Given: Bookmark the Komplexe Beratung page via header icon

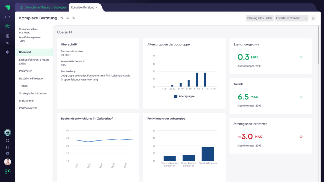Looking at the screenshot, I should point(68,18).
